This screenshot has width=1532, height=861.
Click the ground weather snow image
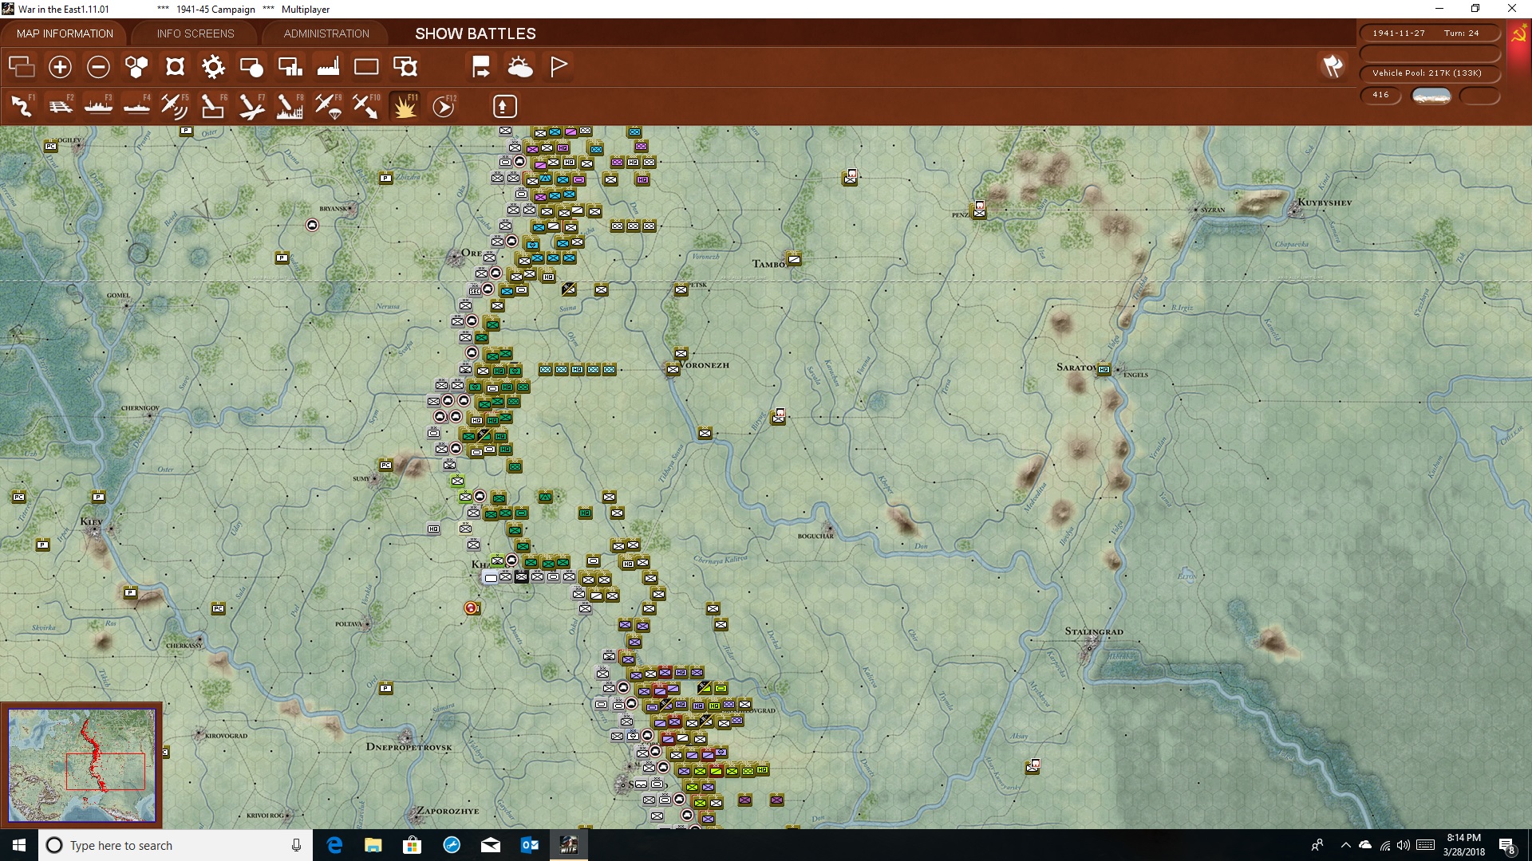tap(1431, 96)
